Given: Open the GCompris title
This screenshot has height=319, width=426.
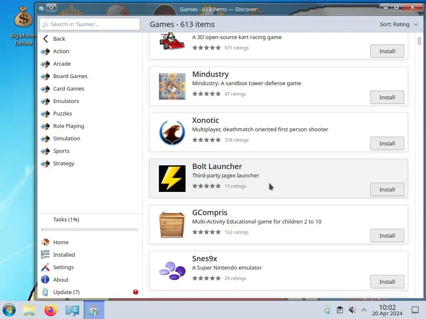Looking at the screenshot, I should click(210, 212).
